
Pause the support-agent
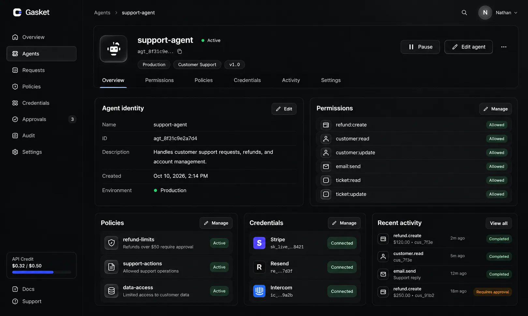tap(420, 47)
